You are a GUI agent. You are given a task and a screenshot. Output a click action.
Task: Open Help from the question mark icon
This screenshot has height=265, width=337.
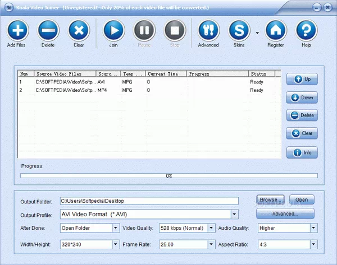[x=306, y=30]
